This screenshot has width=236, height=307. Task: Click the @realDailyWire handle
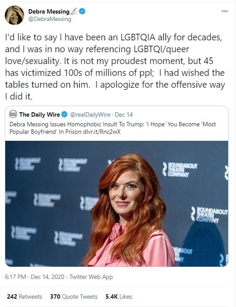tap(90, 114)
